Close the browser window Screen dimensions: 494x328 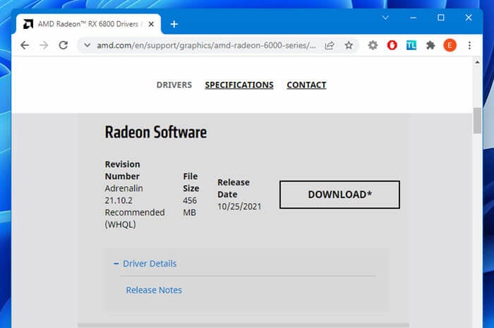469,18
